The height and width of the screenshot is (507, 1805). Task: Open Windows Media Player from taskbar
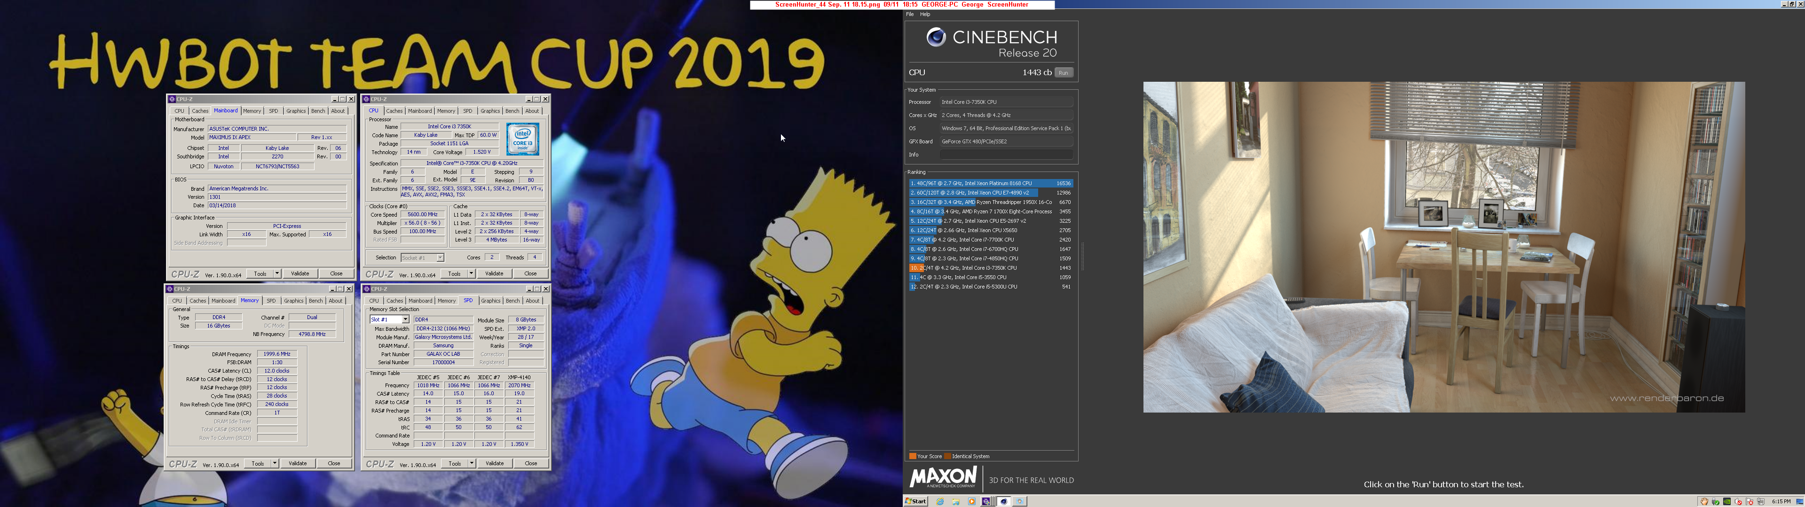(x=971, y=501)
